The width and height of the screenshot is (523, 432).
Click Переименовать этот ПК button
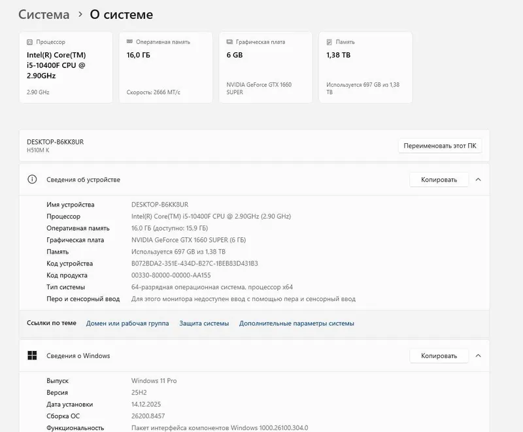(440, 146)
